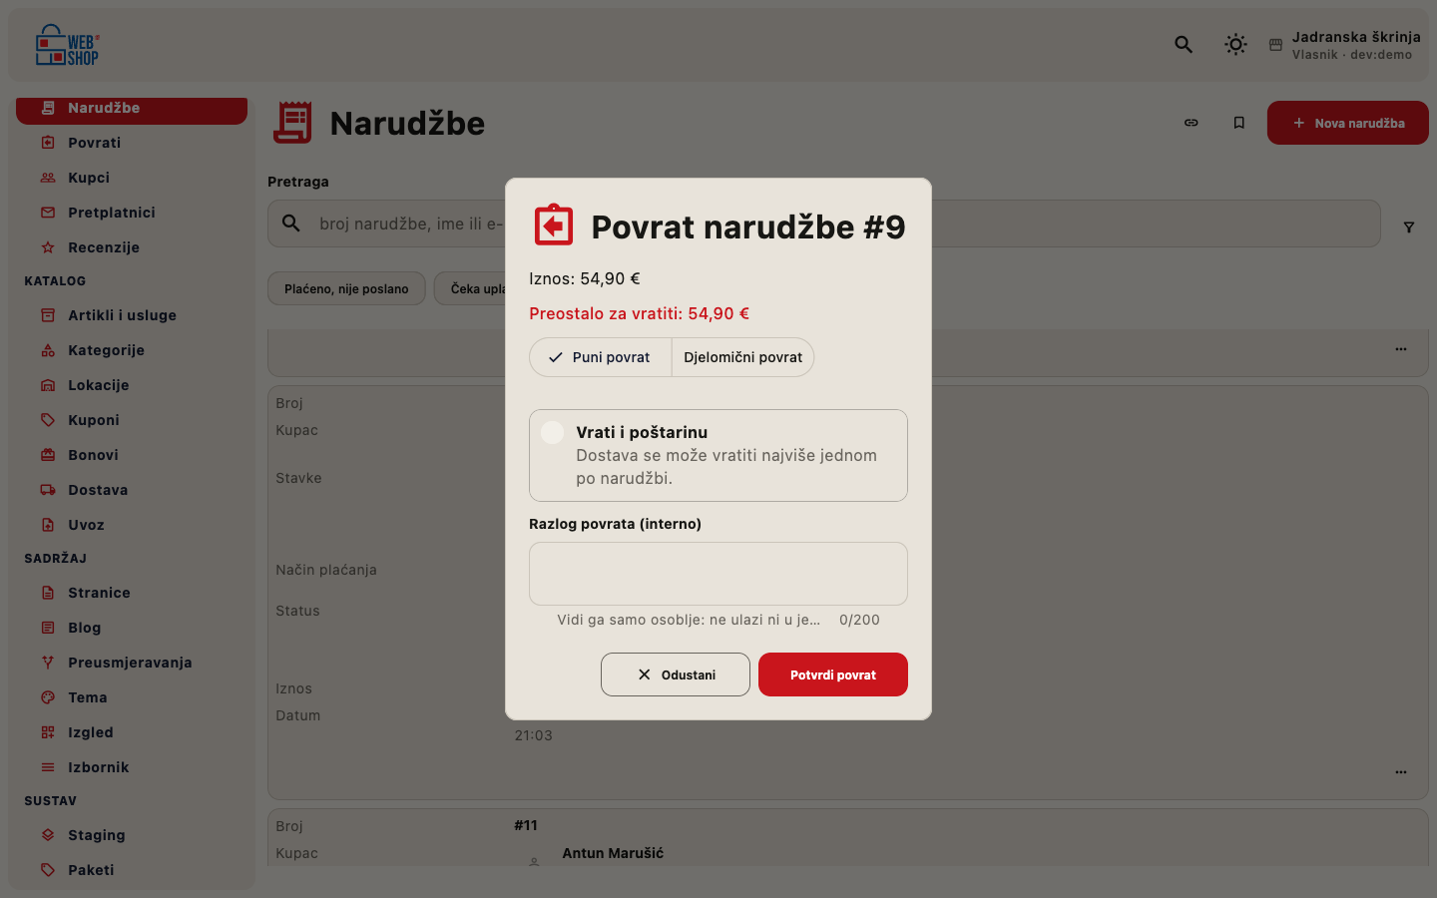Image resolution: width=1437 pixels, height=898 pixels.
Task: Open the Povrati sidebar item
Action: [x=132, y=143]
